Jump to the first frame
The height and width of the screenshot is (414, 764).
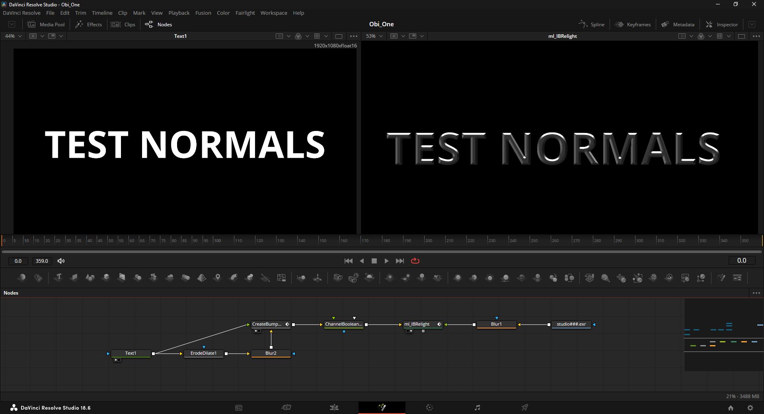point(348,261)
